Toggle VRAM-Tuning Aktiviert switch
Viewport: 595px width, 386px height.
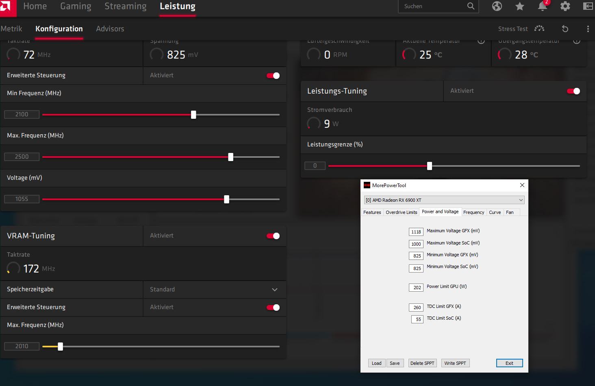[273, 236]
